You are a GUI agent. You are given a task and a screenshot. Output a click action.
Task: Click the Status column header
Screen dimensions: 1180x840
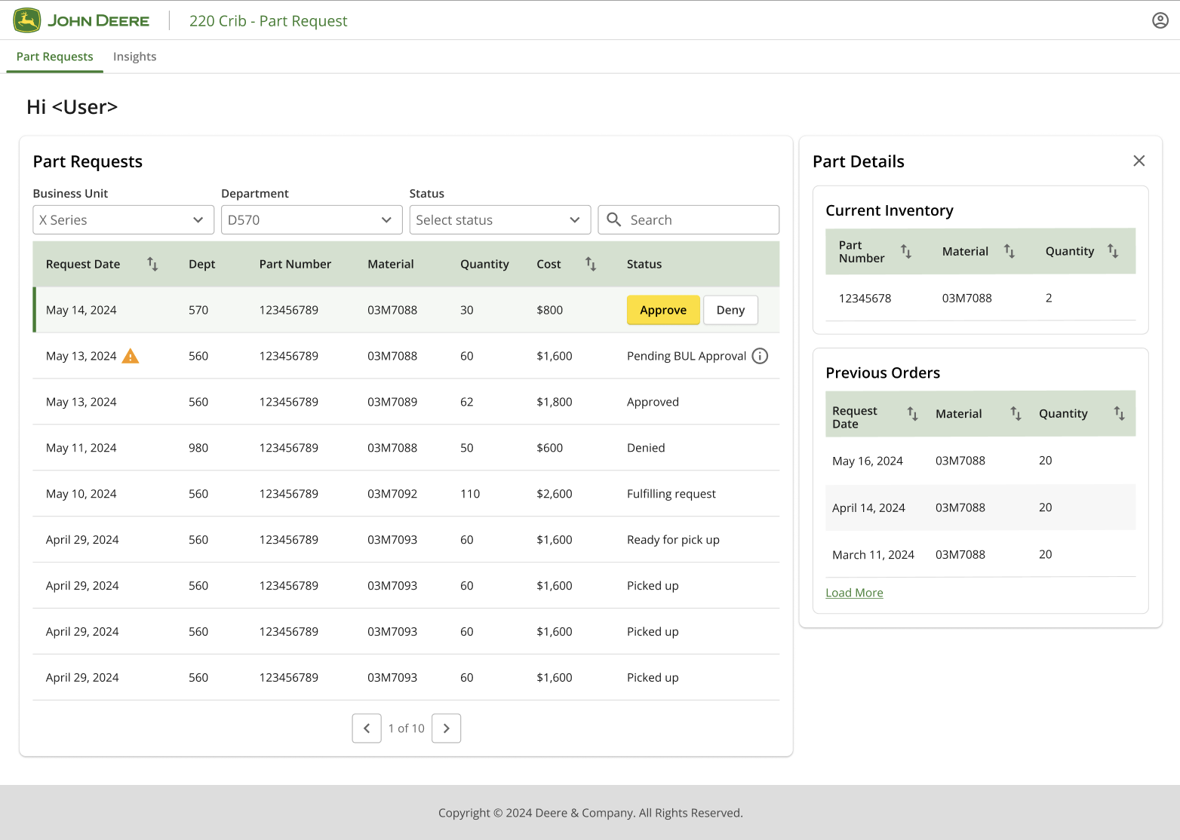click(x=644, y=264)
